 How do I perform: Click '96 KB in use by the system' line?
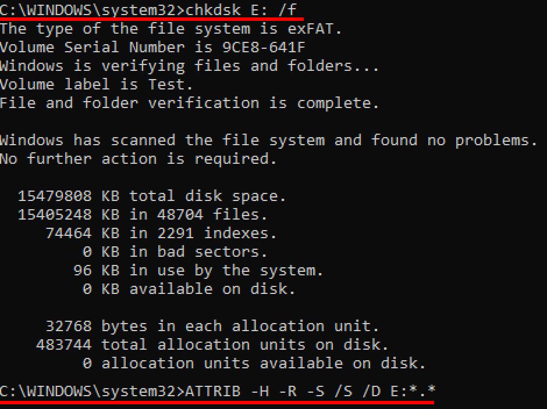198,270
